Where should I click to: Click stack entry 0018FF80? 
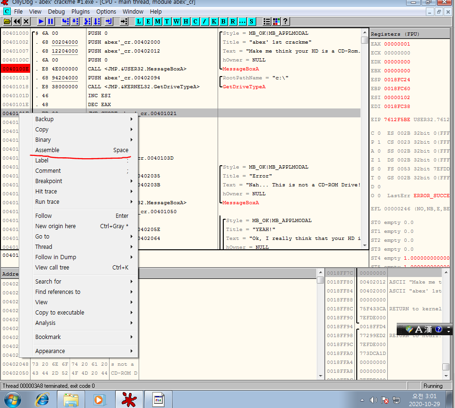pos(339,282)
